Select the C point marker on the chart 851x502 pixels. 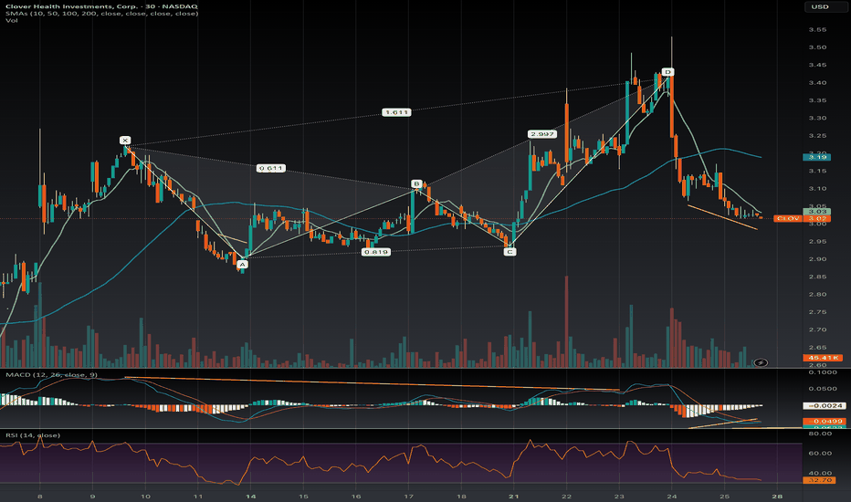tap(510, 252)
